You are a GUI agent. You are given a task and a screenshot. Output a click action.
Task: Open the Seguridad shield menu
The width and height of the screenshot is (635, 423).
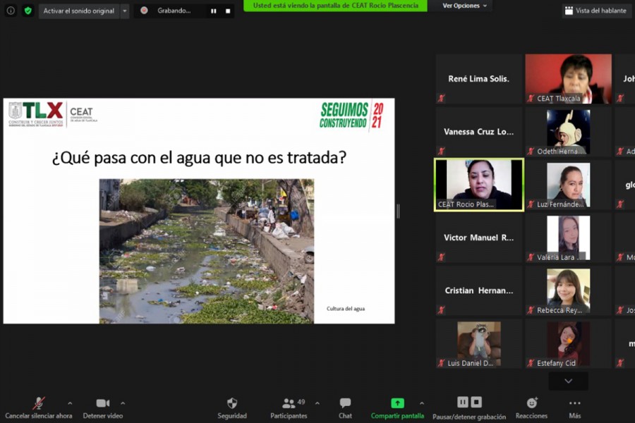pyautogui.click(x=232, y=408)
